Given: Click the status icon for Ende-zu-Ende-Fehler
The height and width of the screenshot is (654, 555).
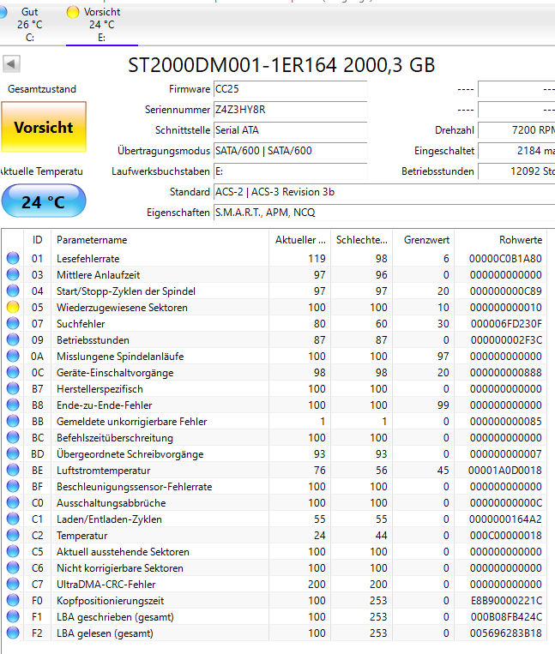Looking at the screenshot, I should click(x=13, y=405).
